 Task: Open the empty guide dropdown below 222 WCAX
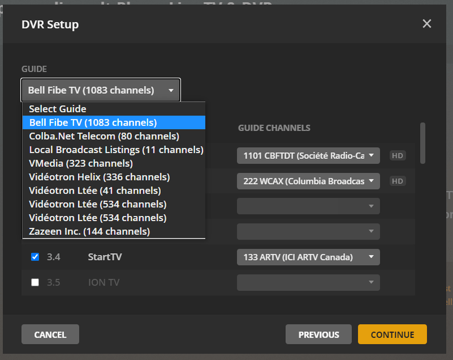click(x=308, y=206)
